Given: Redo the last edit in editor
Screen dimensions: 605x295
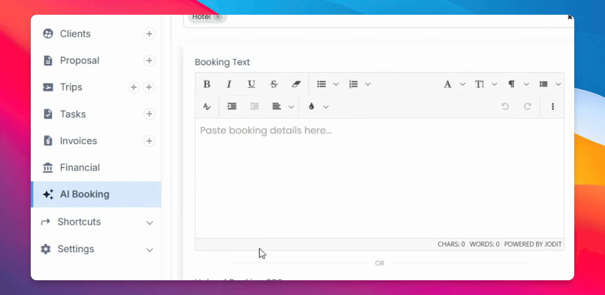Looking at the screenshot, I should coord(528,107).
